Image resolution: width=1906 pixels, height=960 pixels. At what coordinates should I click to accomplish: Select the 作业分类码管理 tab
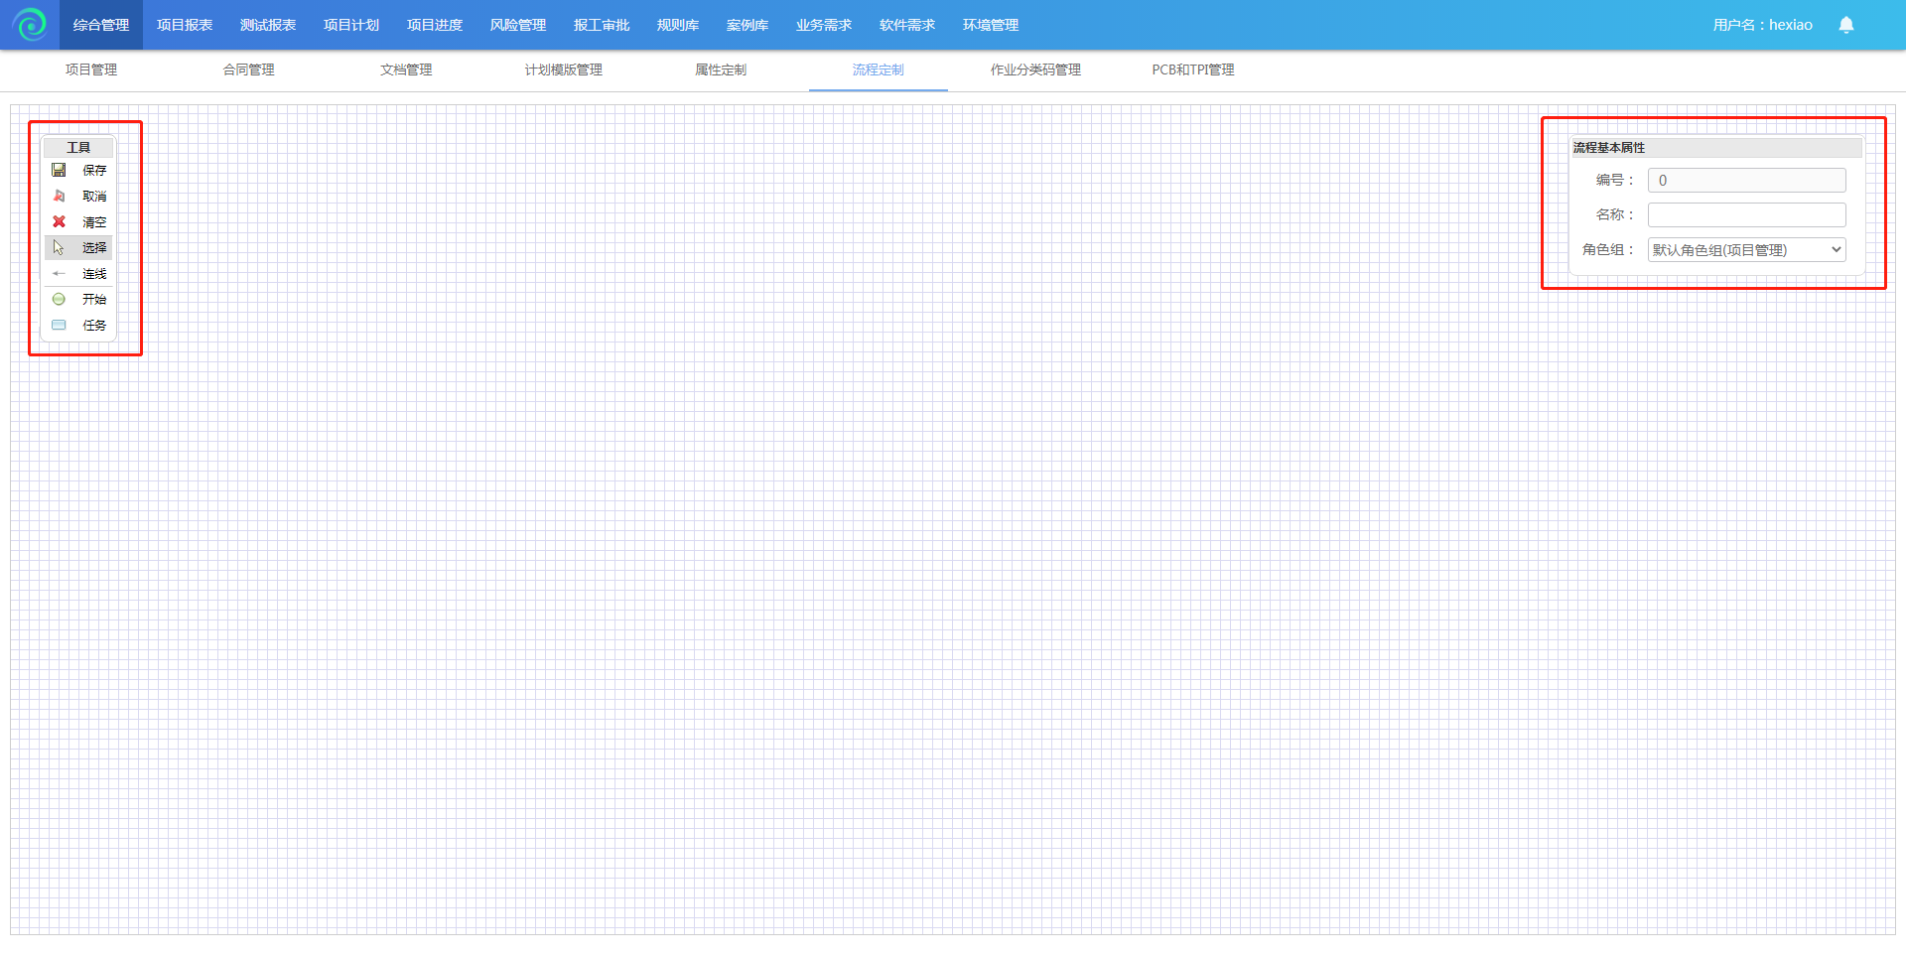(x=1035, y=70)
